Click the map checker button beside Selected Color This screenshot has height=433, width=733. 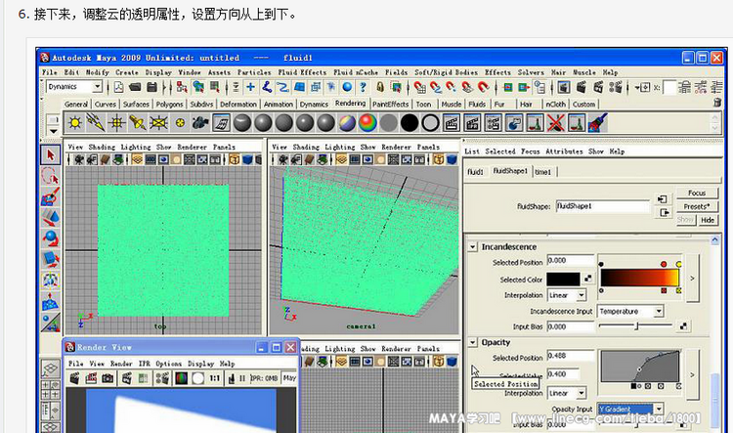click(588, 279)
